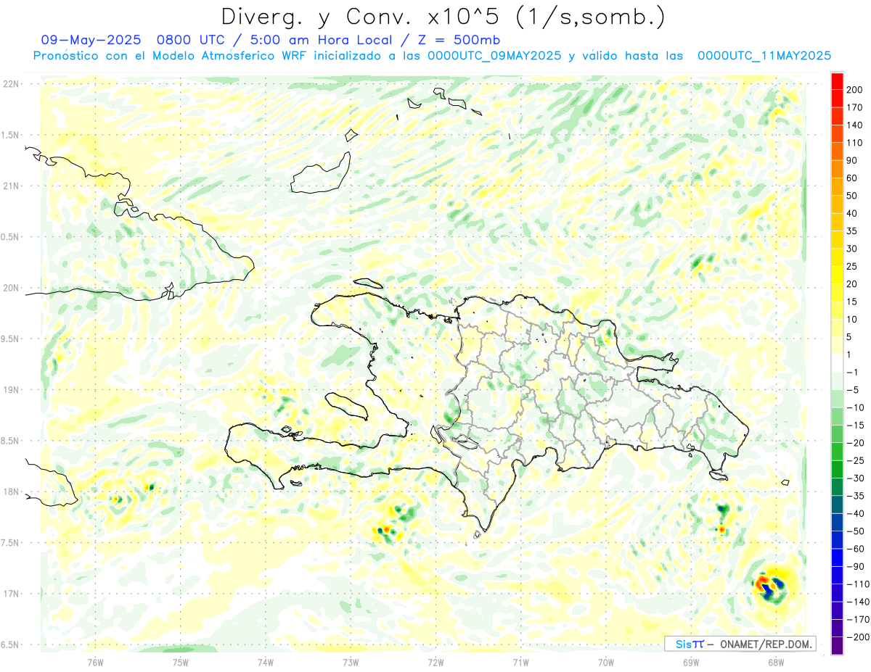Screen dimensions: 871x672
Task: Click the '-90' color scale value
Action: [856, 566]
